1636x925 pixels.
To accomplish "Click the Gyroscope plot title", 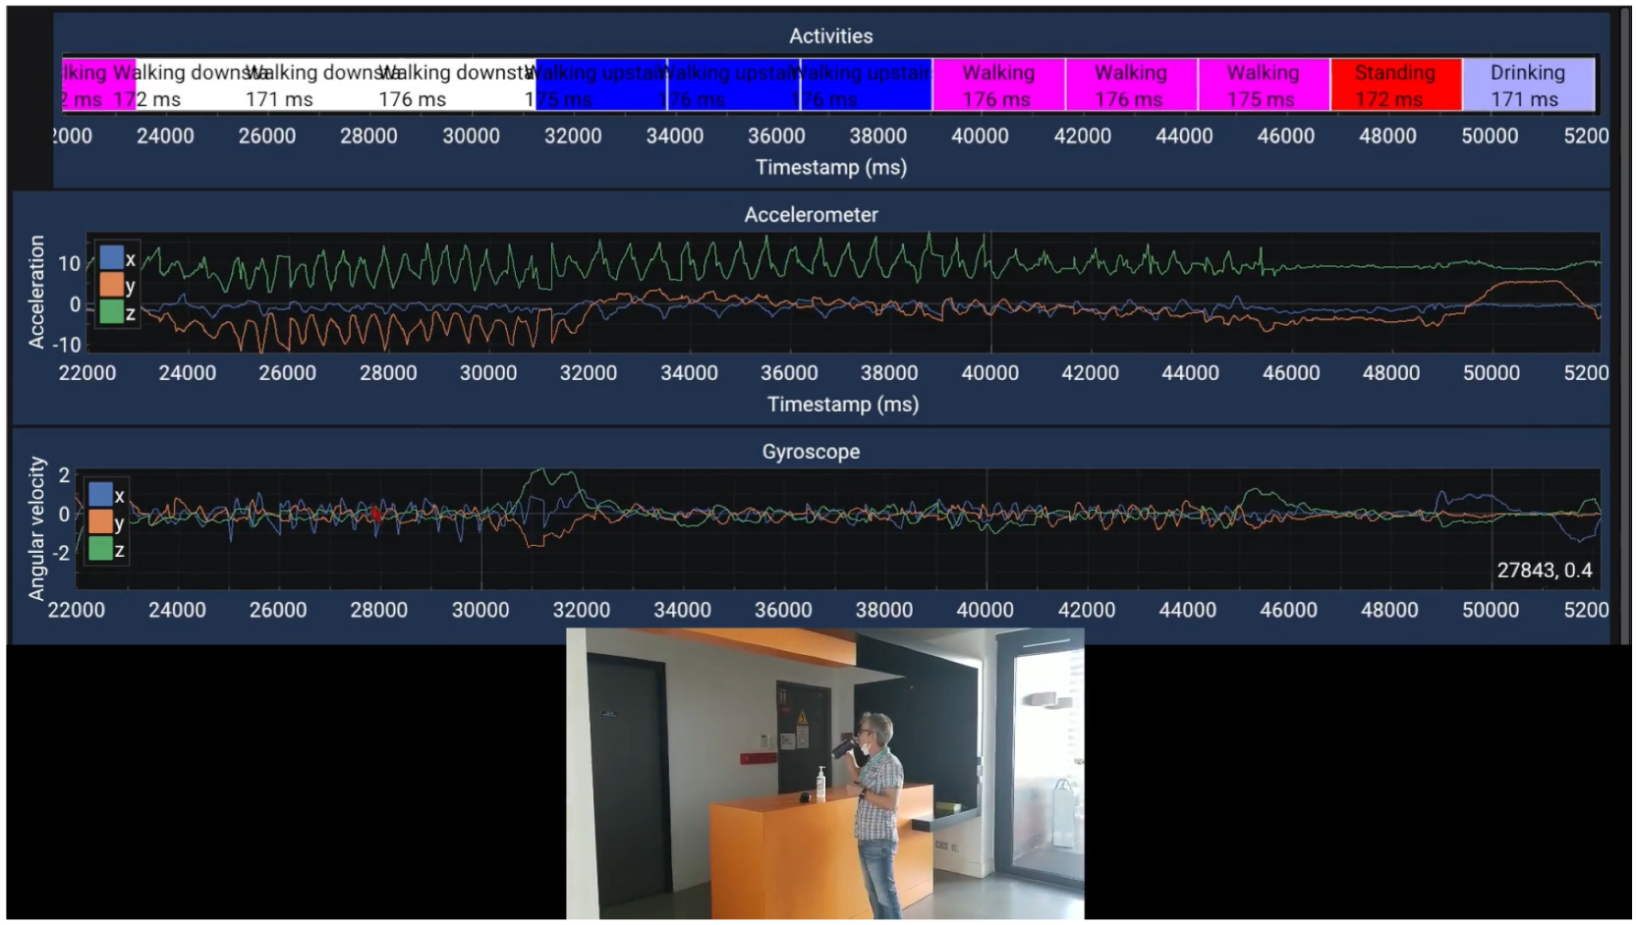I will 811,452.
